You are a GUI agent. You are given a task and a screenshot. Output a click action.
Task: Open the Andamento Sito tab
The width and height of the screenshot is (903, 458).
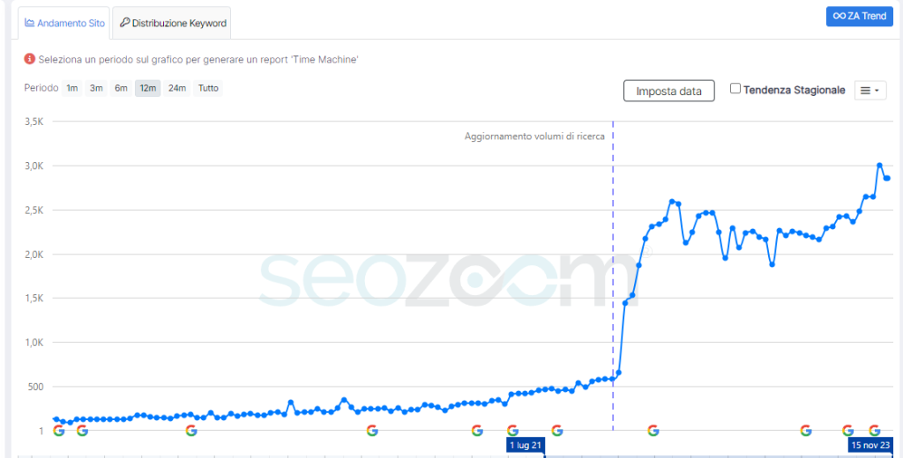click(x=63, y=23)
